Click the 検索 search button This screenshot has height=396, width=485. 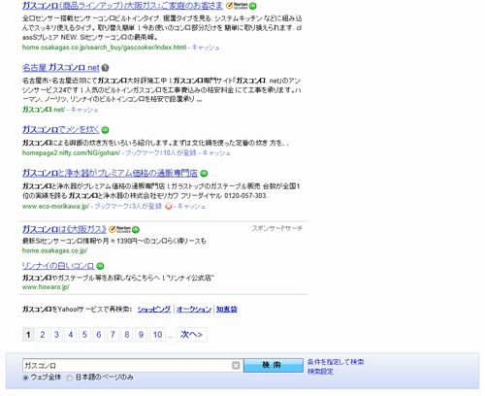click(274, 365)
